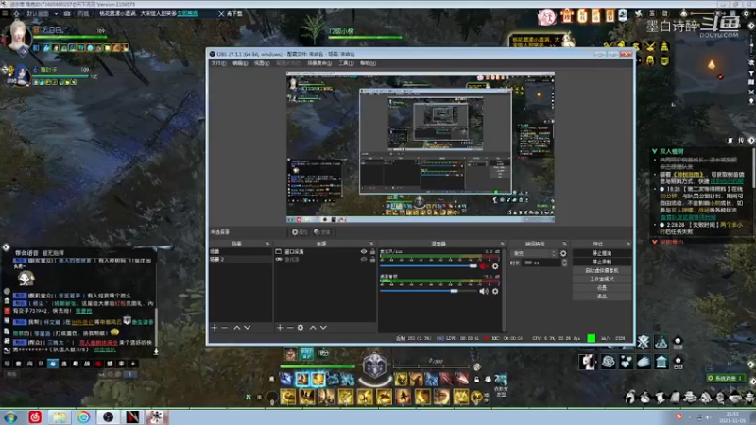Toggle lock on greyed game capture source
This screenshot has height=425, width=756.
[x=372, y=259]
